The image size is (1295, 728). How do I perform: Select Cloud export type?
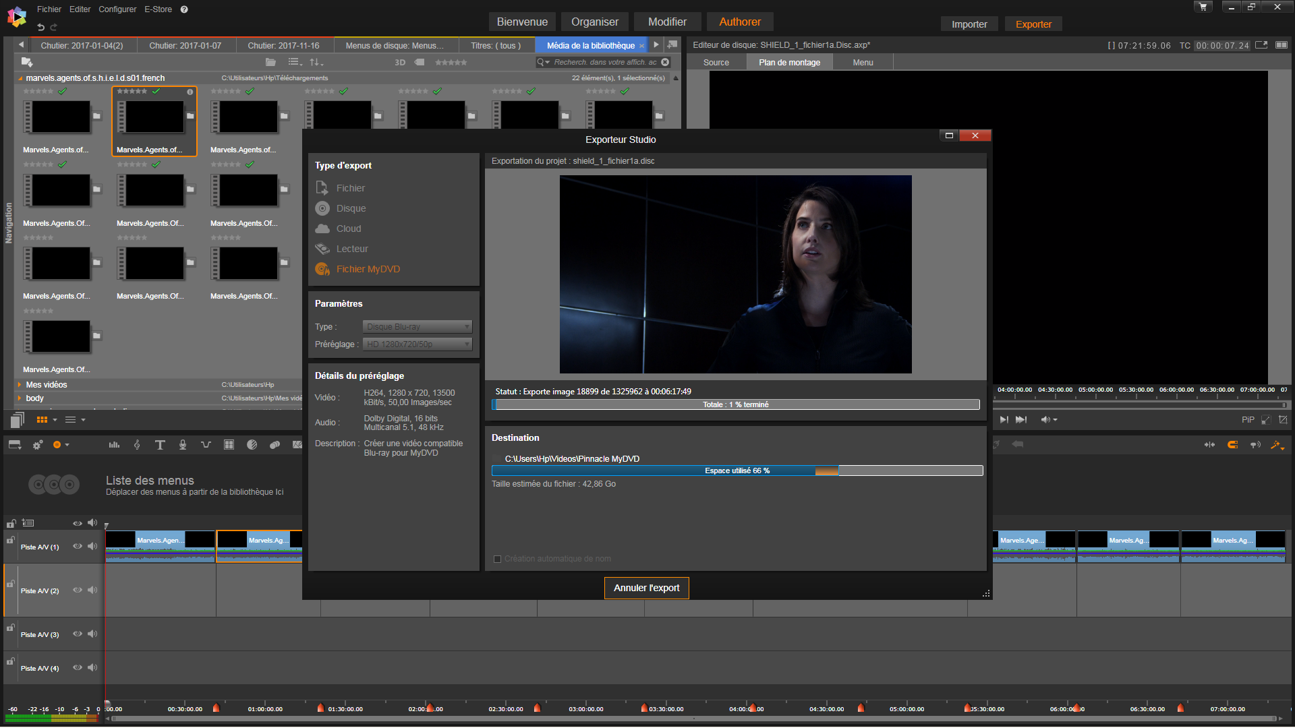click(x=348, y=229)
